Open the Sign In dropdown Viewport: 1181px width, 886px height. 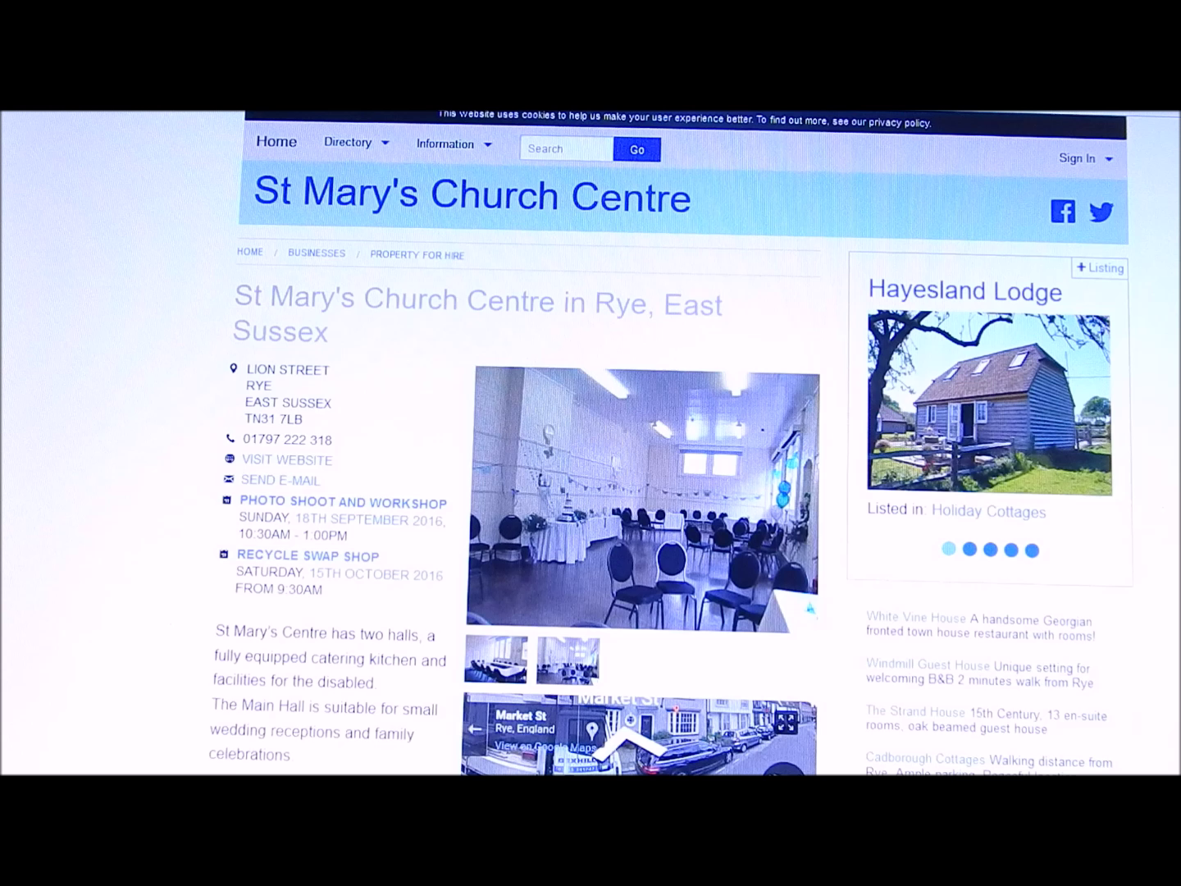click(1085, 158)
